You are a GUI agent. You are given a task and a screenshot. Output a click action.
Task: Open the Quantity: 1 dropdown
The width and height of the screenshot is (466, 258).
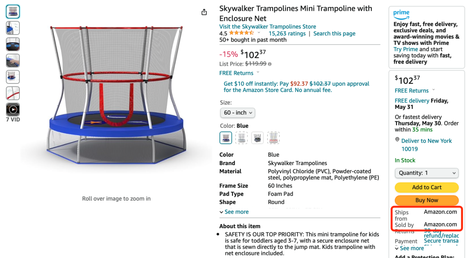(x=426, y=173)
